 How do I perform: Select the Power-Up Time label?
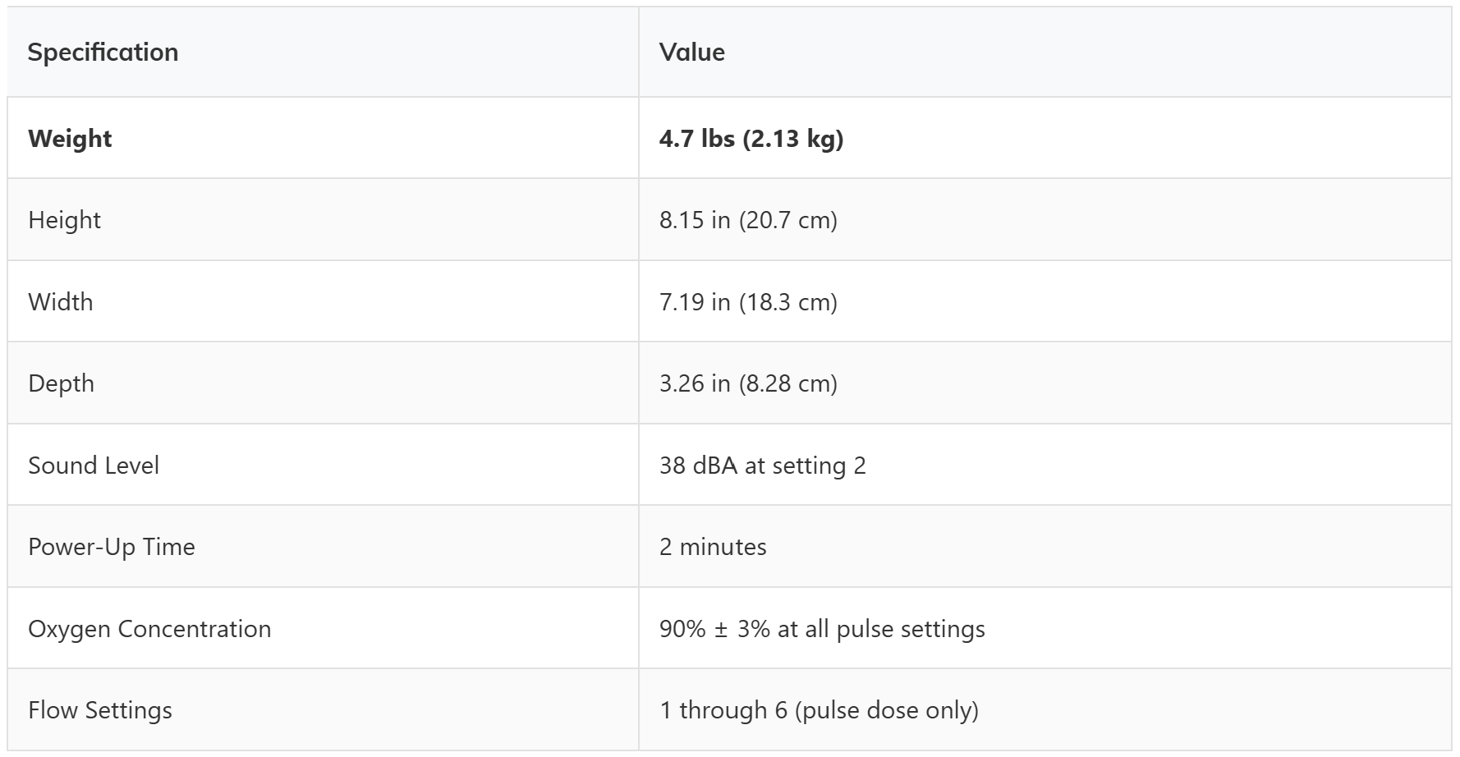[112, 547]
